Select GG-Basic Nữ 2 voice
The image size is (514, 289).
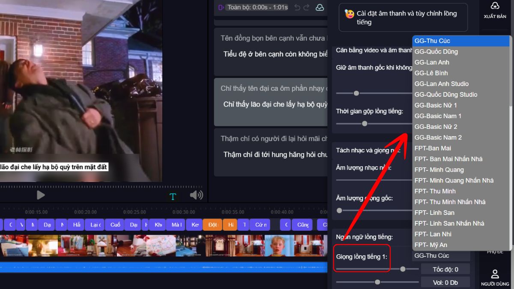[460, 127]
